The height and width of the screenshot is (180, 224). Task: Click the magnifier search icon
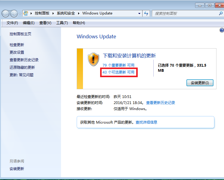(x=221, y=14)
